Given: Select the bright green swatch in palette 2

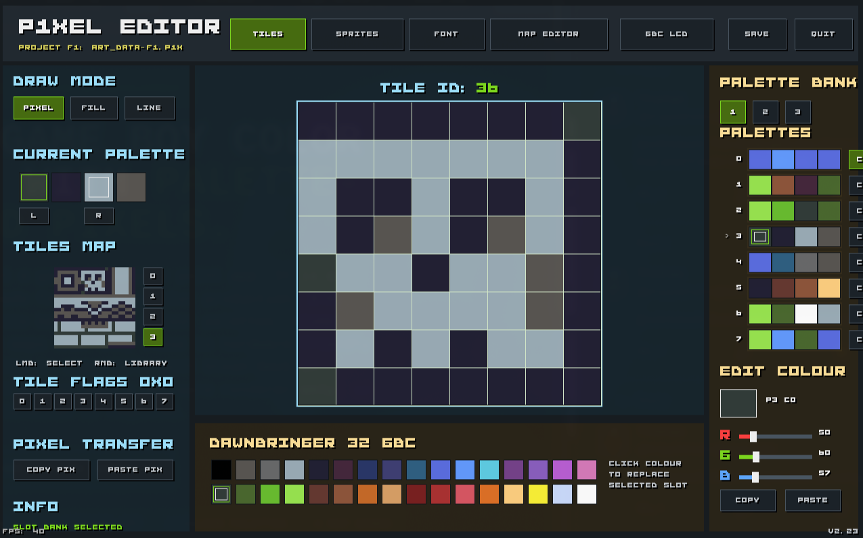Looking at the screenshot, I should pos(783,211).
